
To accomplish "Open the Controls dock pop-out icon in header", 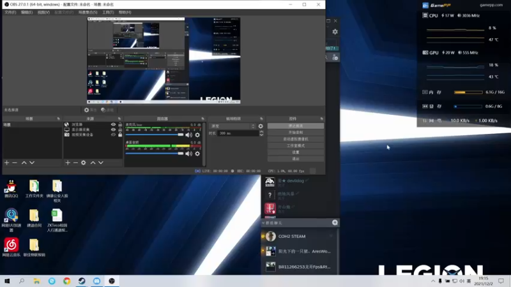I will tap(322, 119).
